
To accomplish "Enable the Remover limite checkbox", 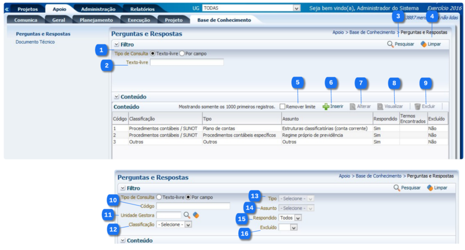I will [283, 107].
